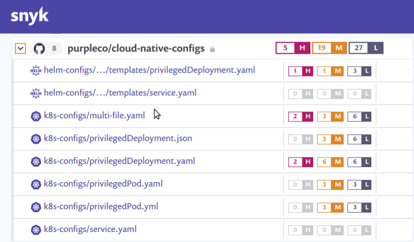Viewport: 414px width, 242px height.
Task: Click 3 L badge for helm privilegedDeployment.yaml
Action: [x=359, y=71]
